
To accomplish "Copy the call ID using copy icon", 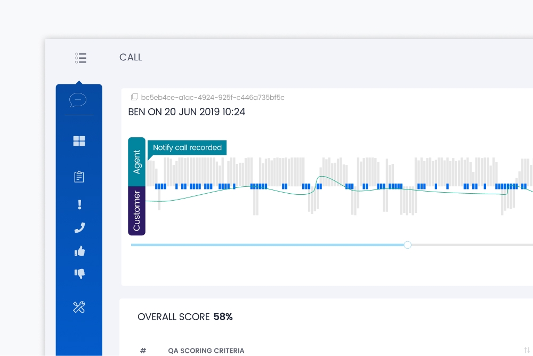I will tap(134, 97).
